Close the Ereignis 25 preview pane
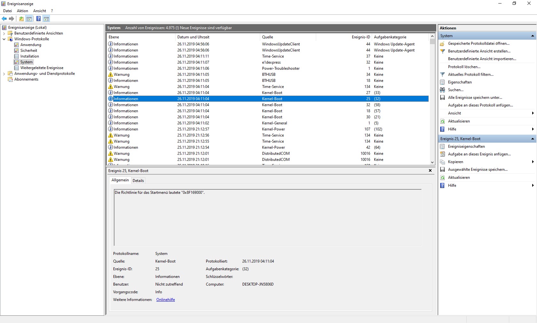The height and width of the screenshot is (323, 537). [430, 171]
